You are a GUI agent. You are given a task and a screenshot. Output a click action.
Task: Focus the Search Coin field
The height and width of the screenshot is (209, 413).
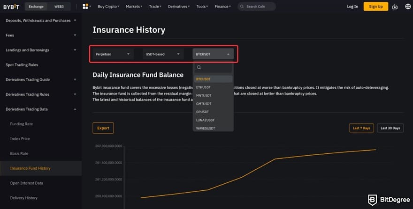click(x=257, y=7)
